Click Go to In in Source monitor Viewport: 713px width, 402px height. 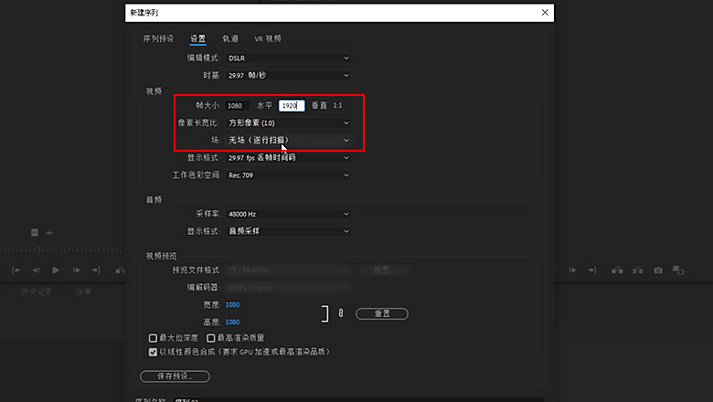(16, 270)
